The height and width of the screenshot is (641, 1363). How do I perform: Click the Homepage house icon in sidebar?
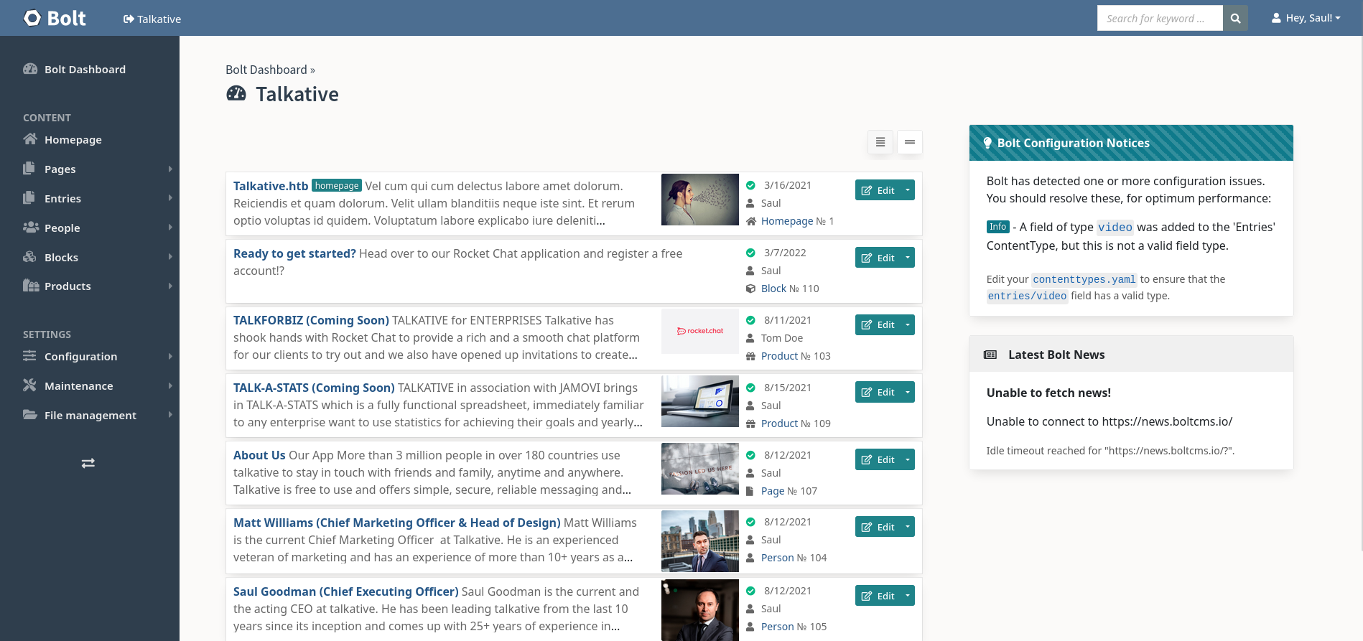pos(30,139)
